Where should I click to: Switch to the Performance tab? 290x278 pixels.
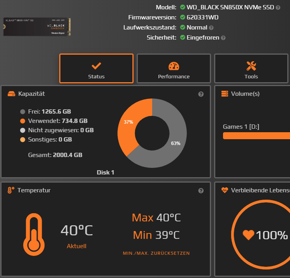(174, 68)
